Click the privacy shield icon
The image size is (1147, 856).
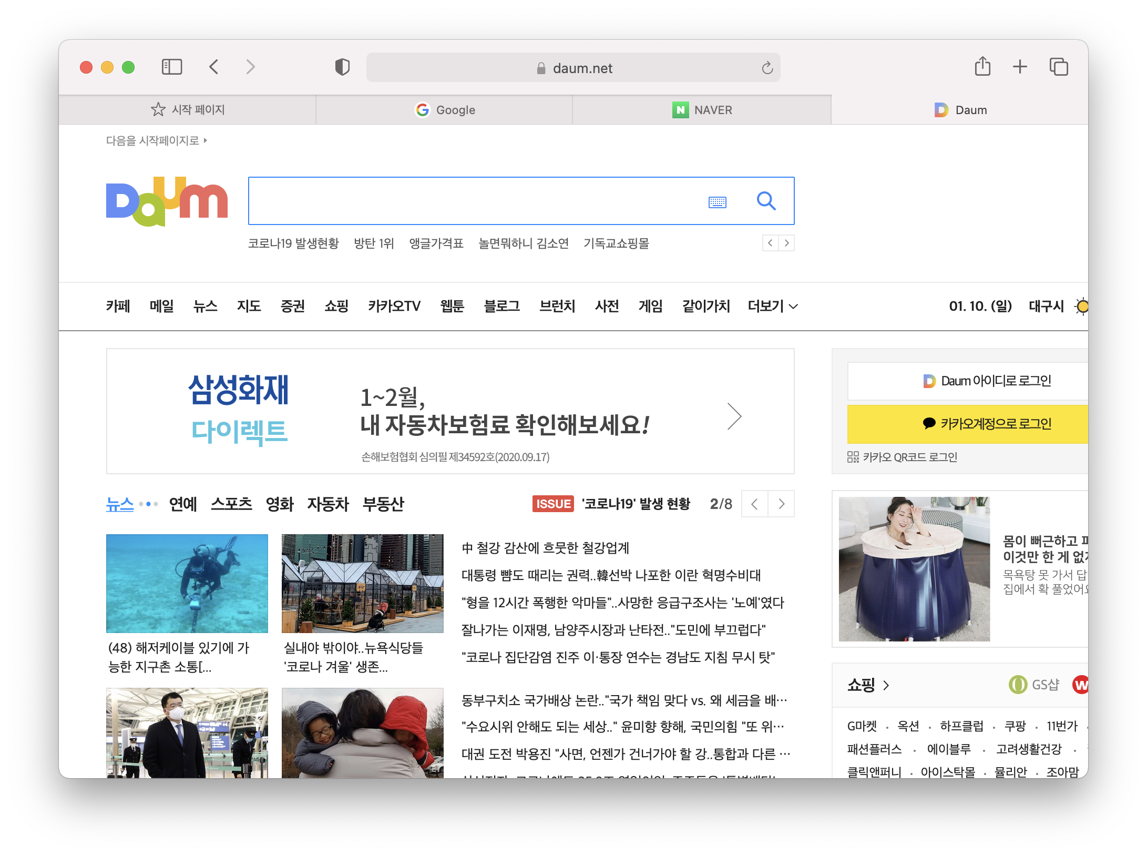click(x=342, y=67)
